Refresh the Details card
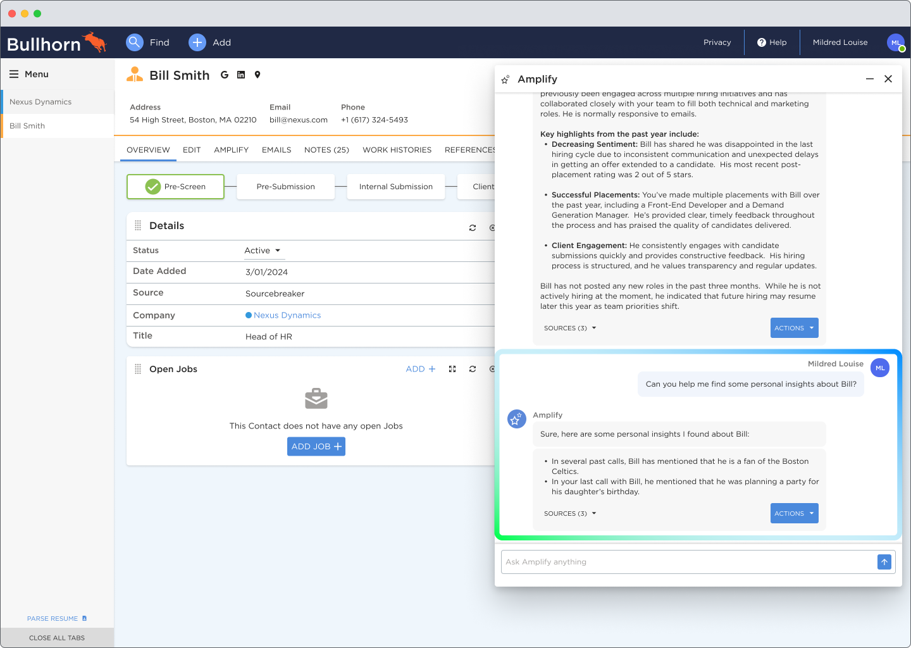 click(x=473, y=228)
